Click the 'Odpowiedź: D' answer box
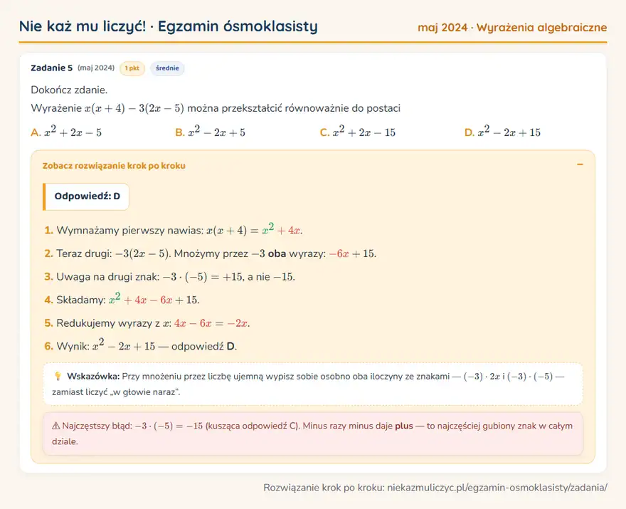This screenshot has height=509, width=626. click(86, 196)
